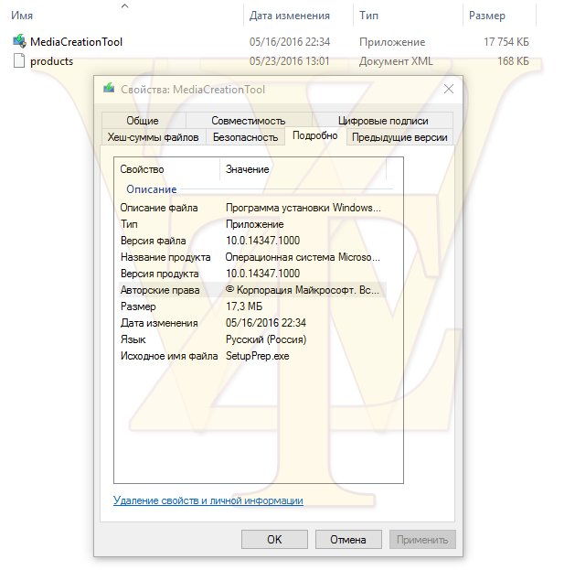The height and width of the screenshot is (570, 575).
Task: Click the products XML document icon
Action: coord(19,61)
